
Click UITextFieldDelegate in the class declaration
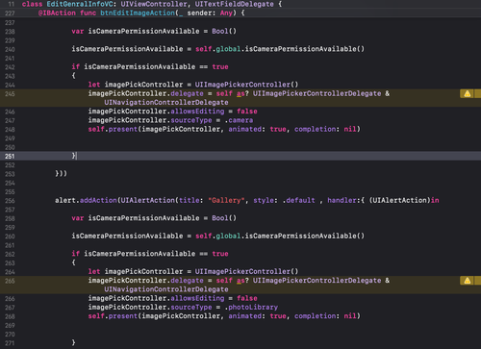(x=234, y=4)
